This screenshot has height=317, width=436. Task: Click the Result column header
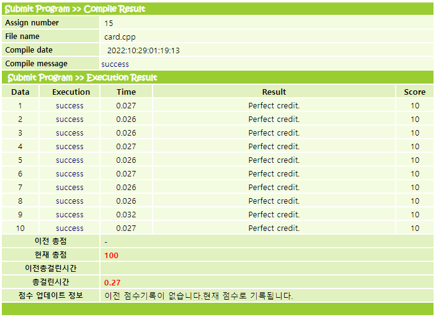274,92
